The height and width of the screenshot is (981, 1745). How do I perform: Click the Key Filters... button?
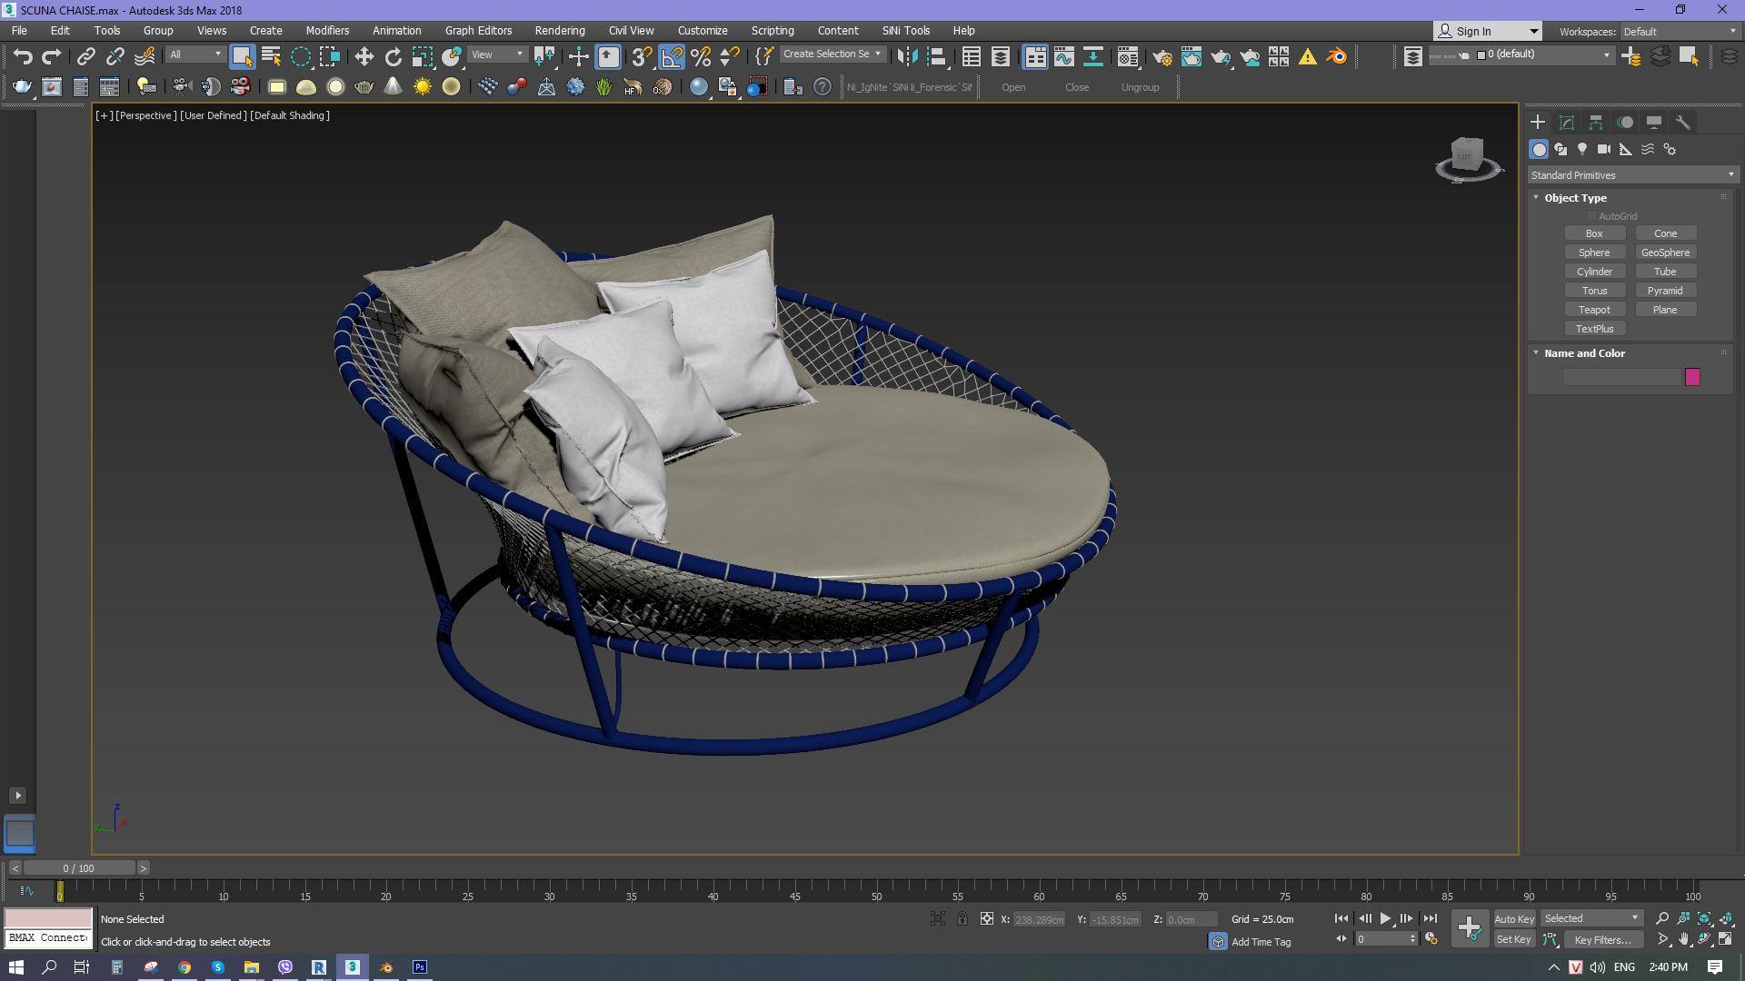[1602, 940]
